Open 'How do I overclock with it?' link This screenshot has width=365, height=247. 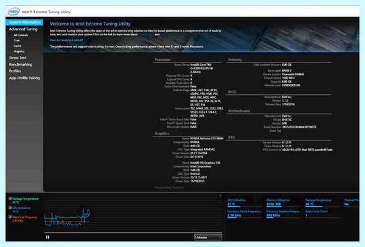pyautogui.click(x=66, y=40)
